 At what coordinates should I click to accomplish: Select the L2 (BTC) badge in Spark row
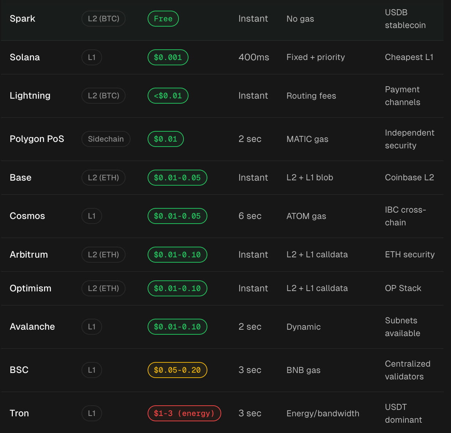pyautogui.click(x=104, y=18)
